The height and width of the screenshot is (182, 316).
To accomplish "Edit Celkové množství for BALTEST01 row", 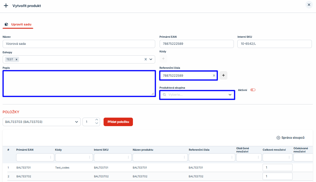I will (277, 167).
